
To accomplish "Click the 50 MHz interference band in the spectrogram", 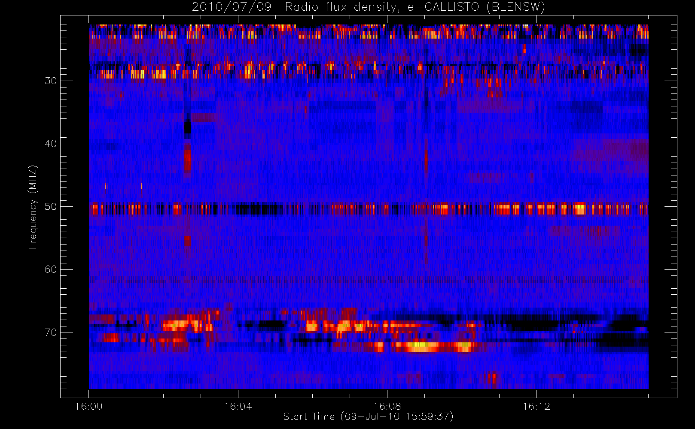I will pyautogui.click(x=369, y=209).
